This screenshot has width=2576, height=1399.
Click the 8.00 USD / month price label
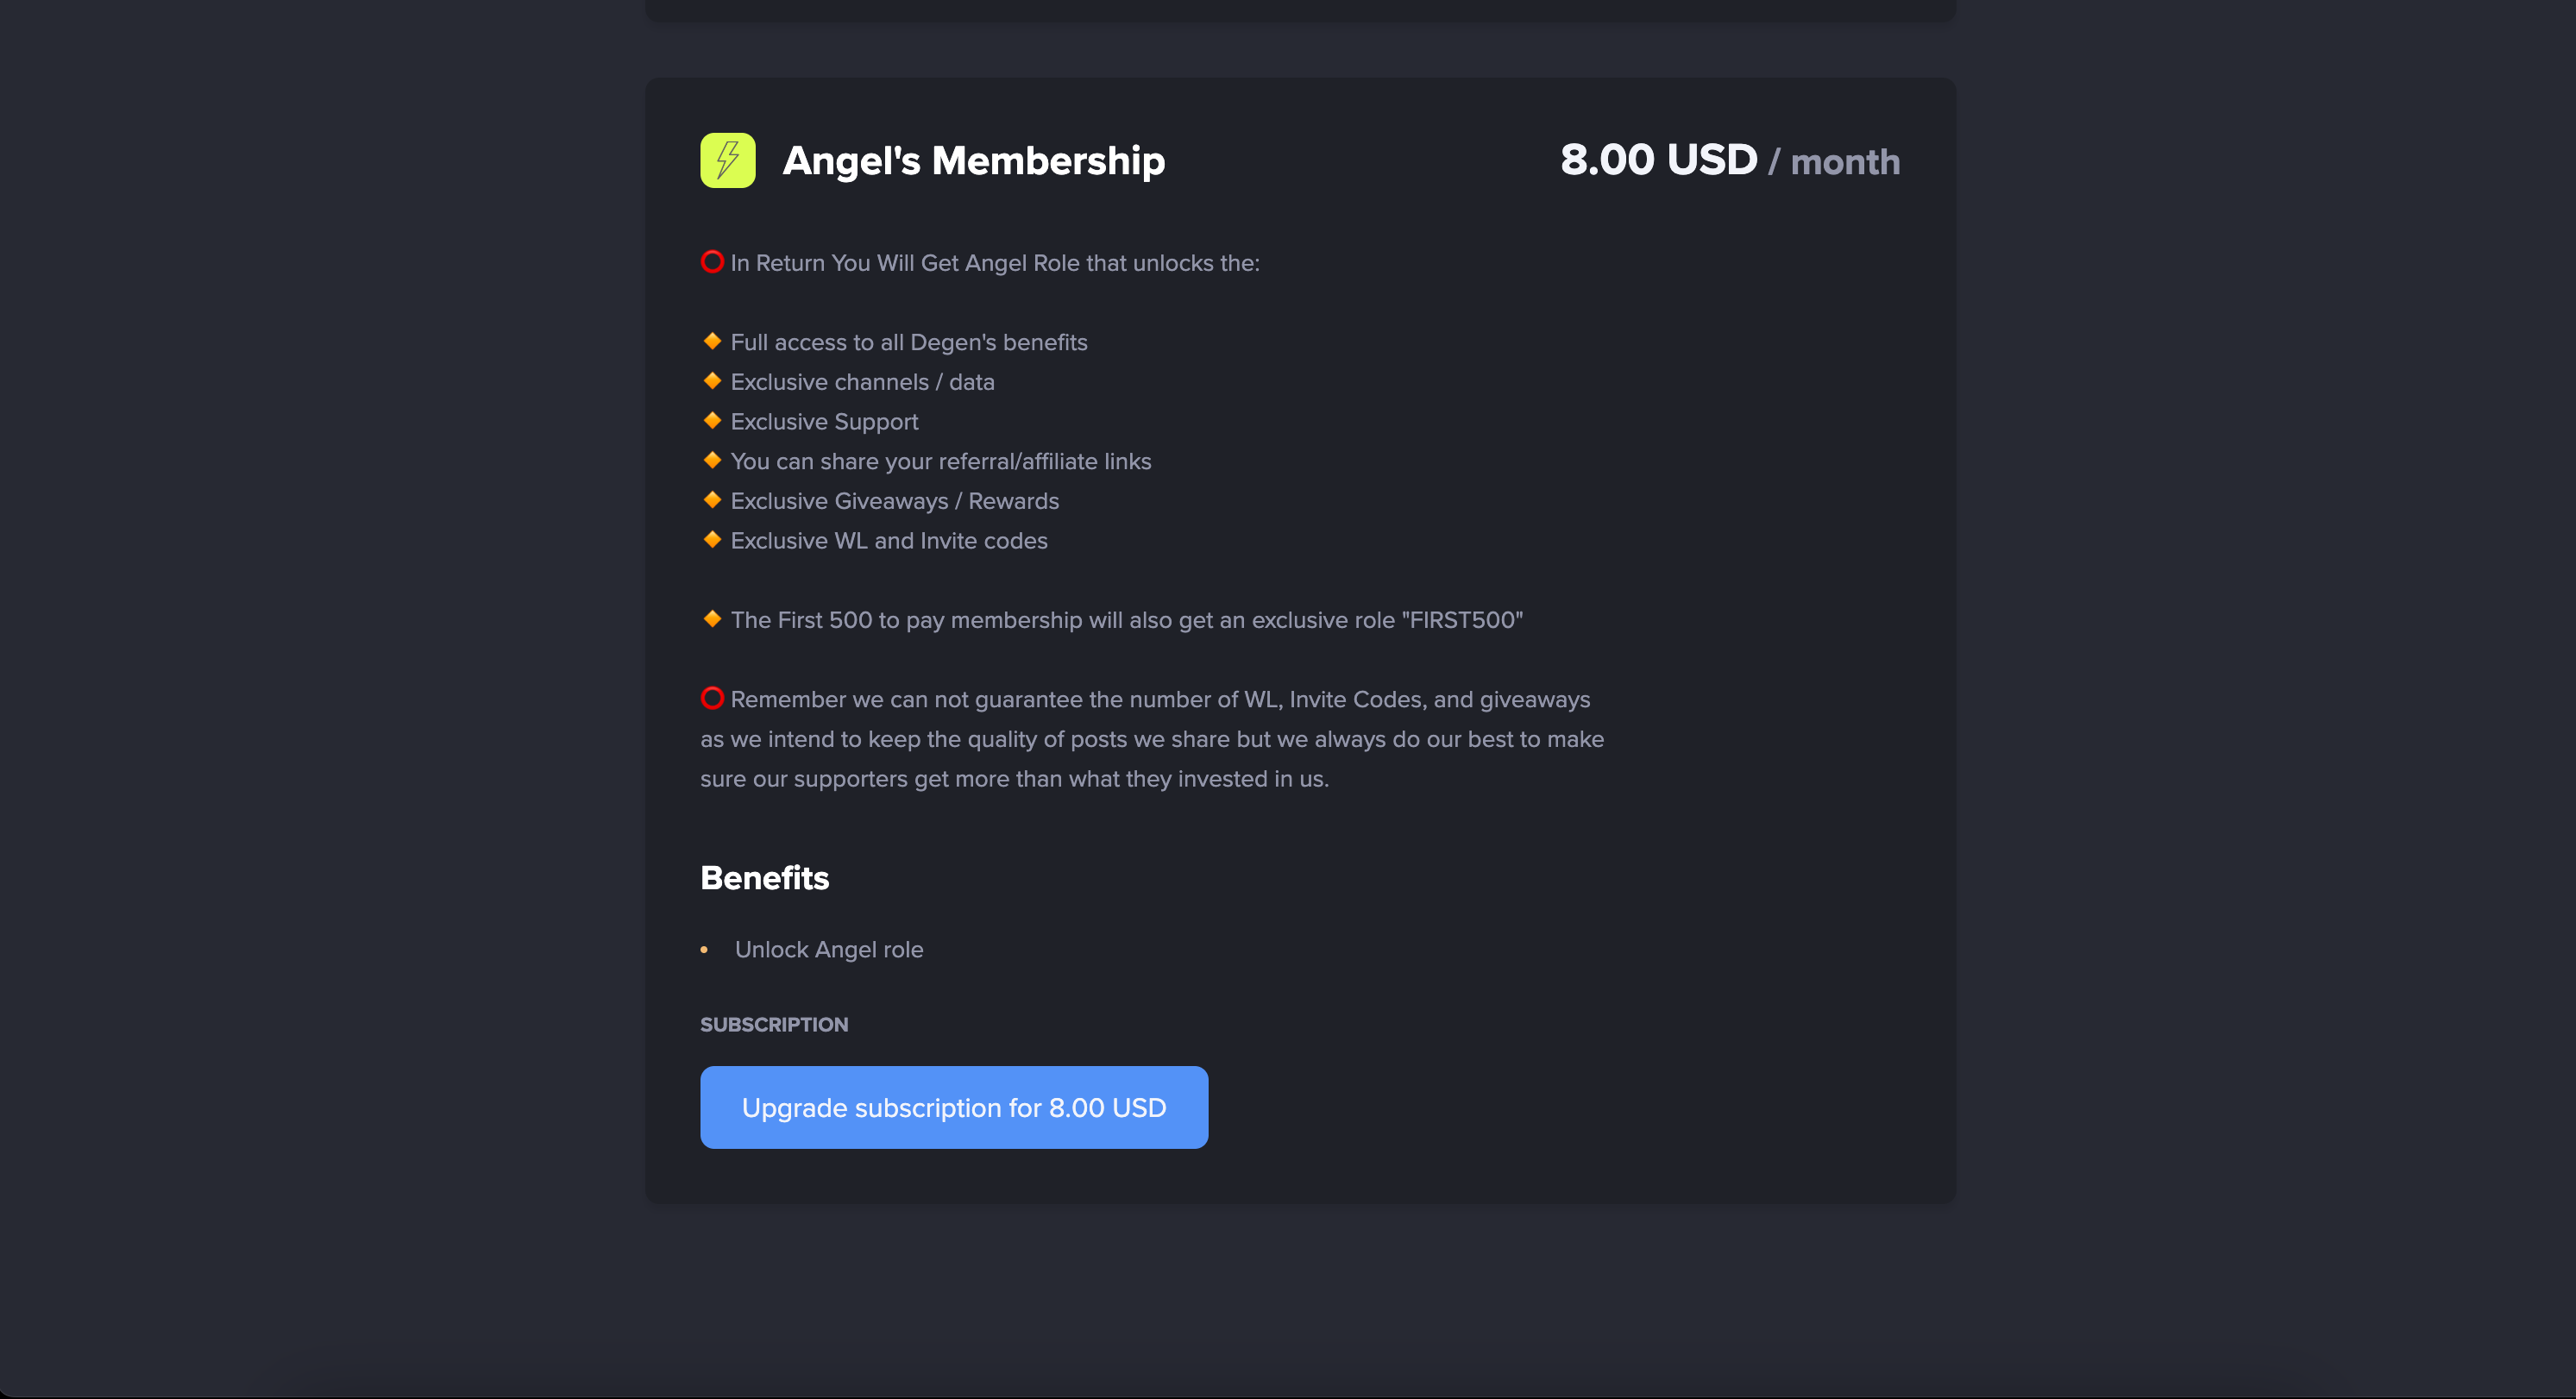(x=1729, y=160)
